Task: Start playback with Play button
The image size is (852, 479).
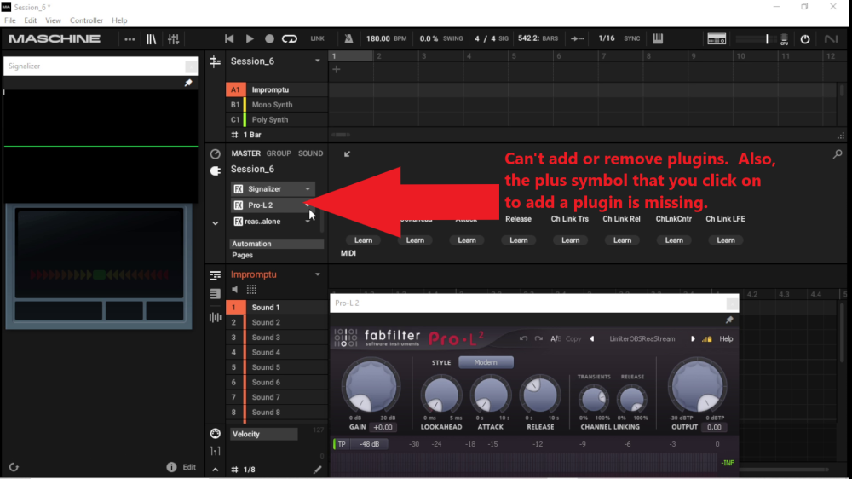Action: click(x=250, y=38)
